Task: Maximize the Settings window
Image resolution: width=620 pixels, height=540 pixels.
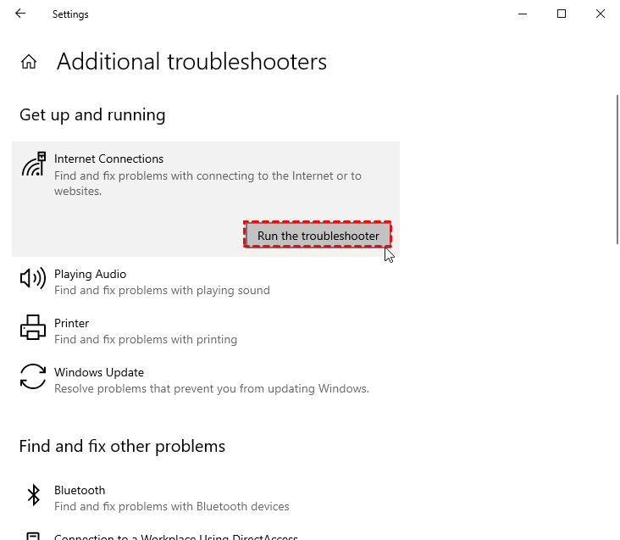Action: point(561,14)
